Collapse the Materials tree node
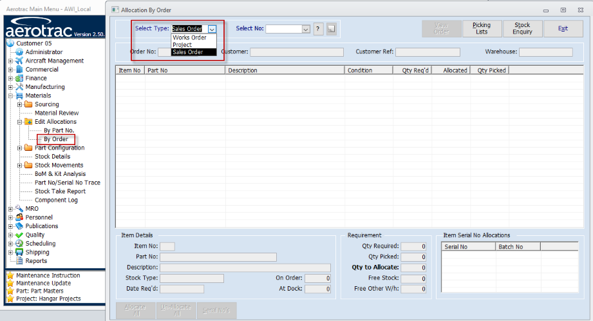This screenshot has width=593, height=321. click(10, 96)
